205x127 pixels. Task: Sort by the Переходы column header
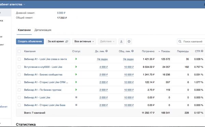click(x=183, y=51)
